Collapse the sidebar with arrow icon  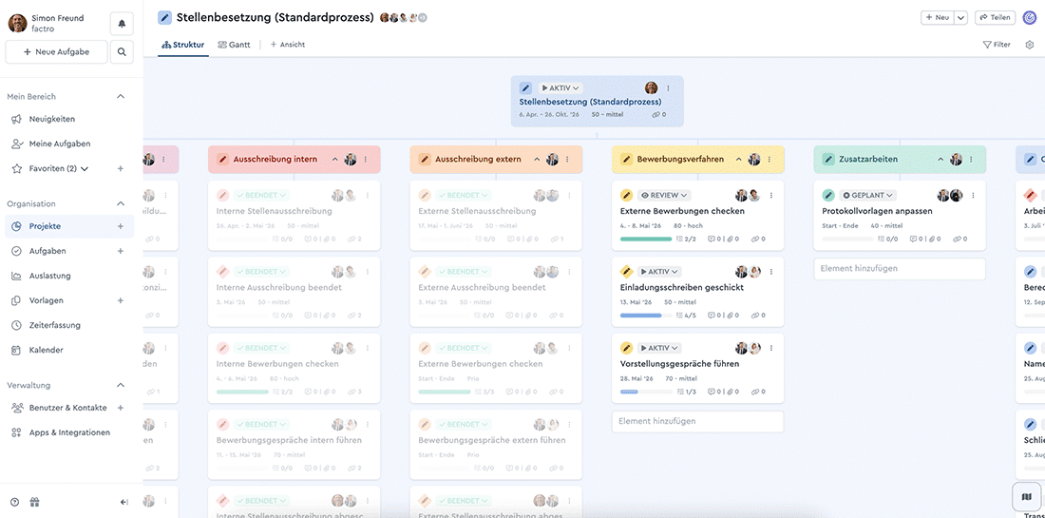(124, 502)
